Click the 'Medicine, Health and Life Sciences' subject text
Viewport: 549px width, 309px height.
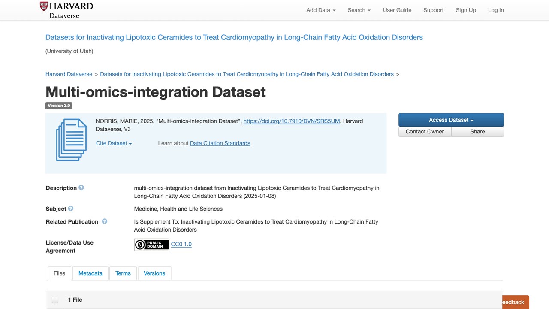point(178,209)
